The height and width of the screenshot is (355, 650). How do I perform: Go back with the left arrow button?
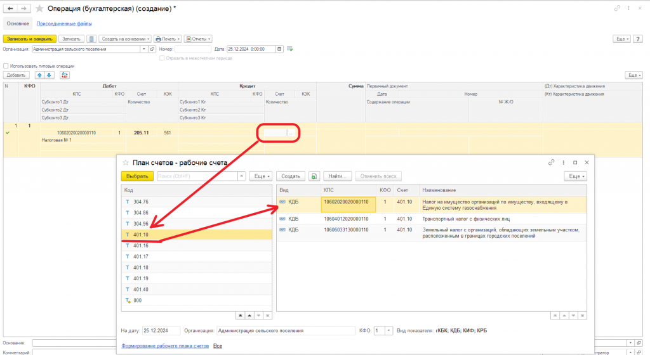tap(10, 8)
